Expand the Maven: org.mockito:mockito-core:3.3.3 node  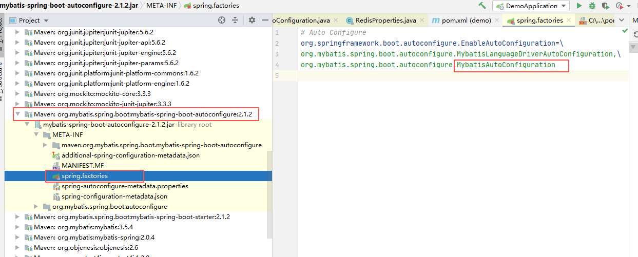pyautogui.click(x=18, y=94)
